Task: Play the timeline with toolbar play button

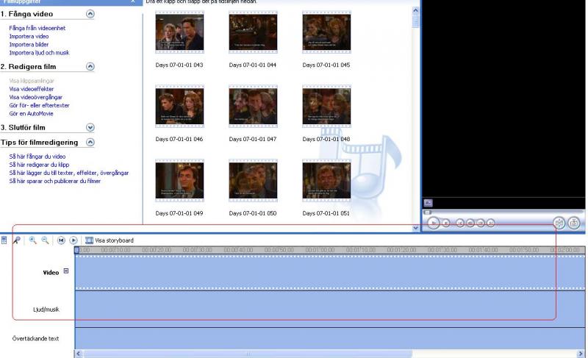Action: pos(73,240)
